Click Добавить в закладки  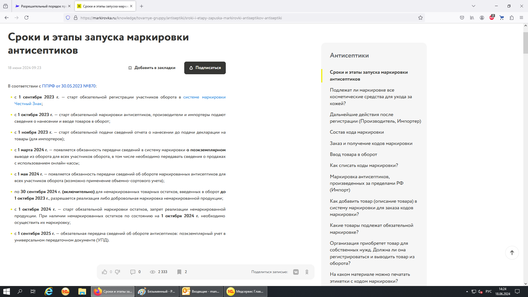[x=152, y=68]
